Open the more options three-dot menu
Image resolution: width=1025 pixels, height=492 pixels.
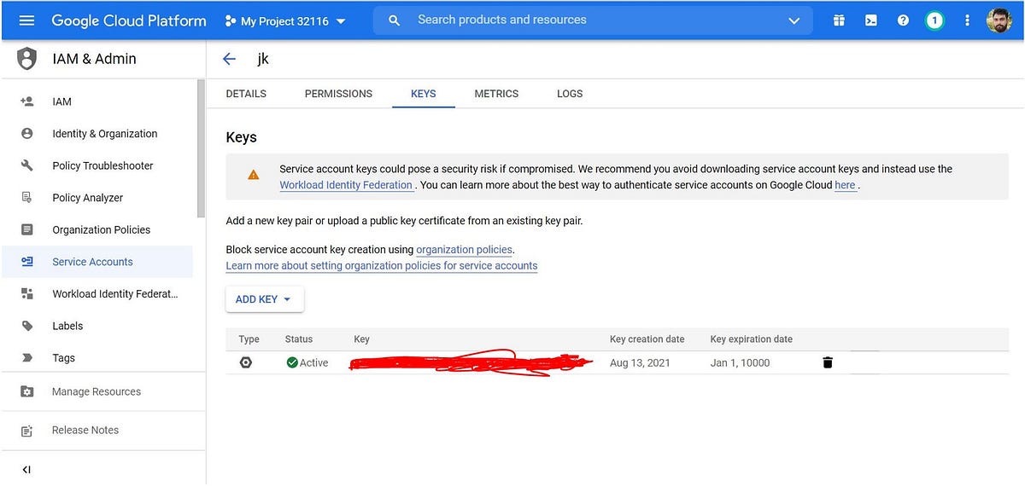[967, 19]
